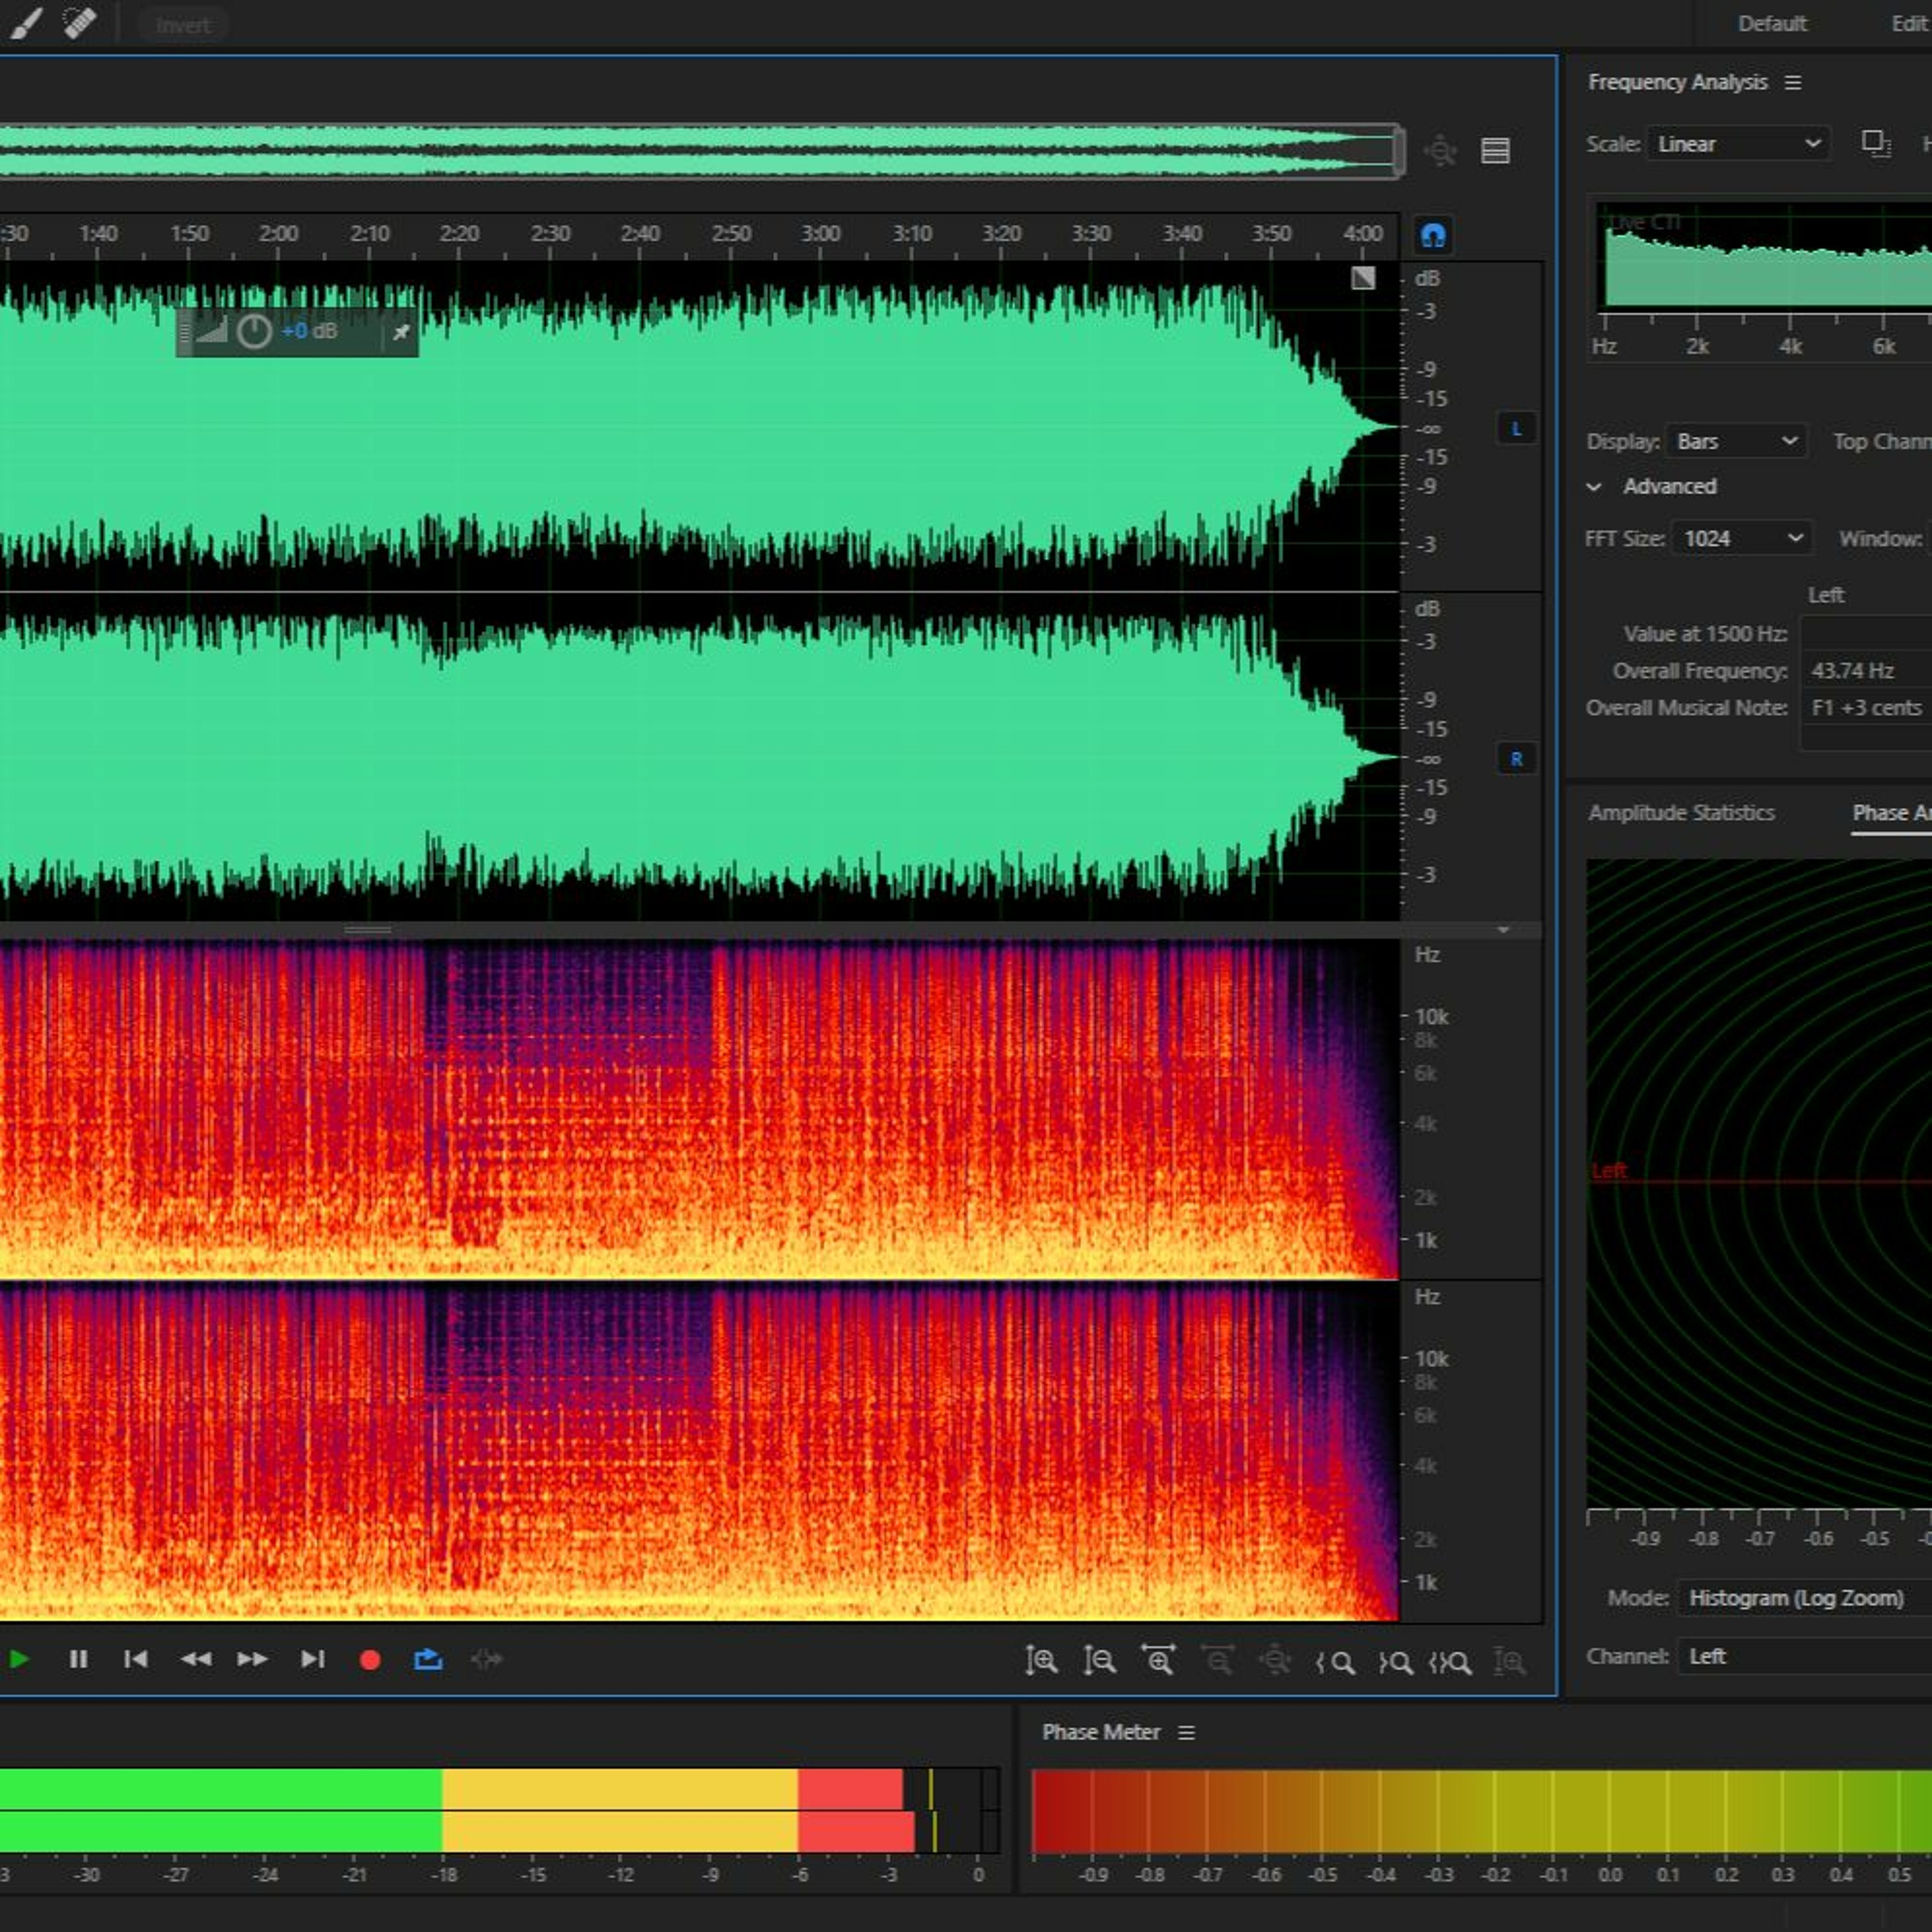1932x1932 pixels.
Task: Click the 3:00 mark on the timeline ruler
Action: (820, 233)
